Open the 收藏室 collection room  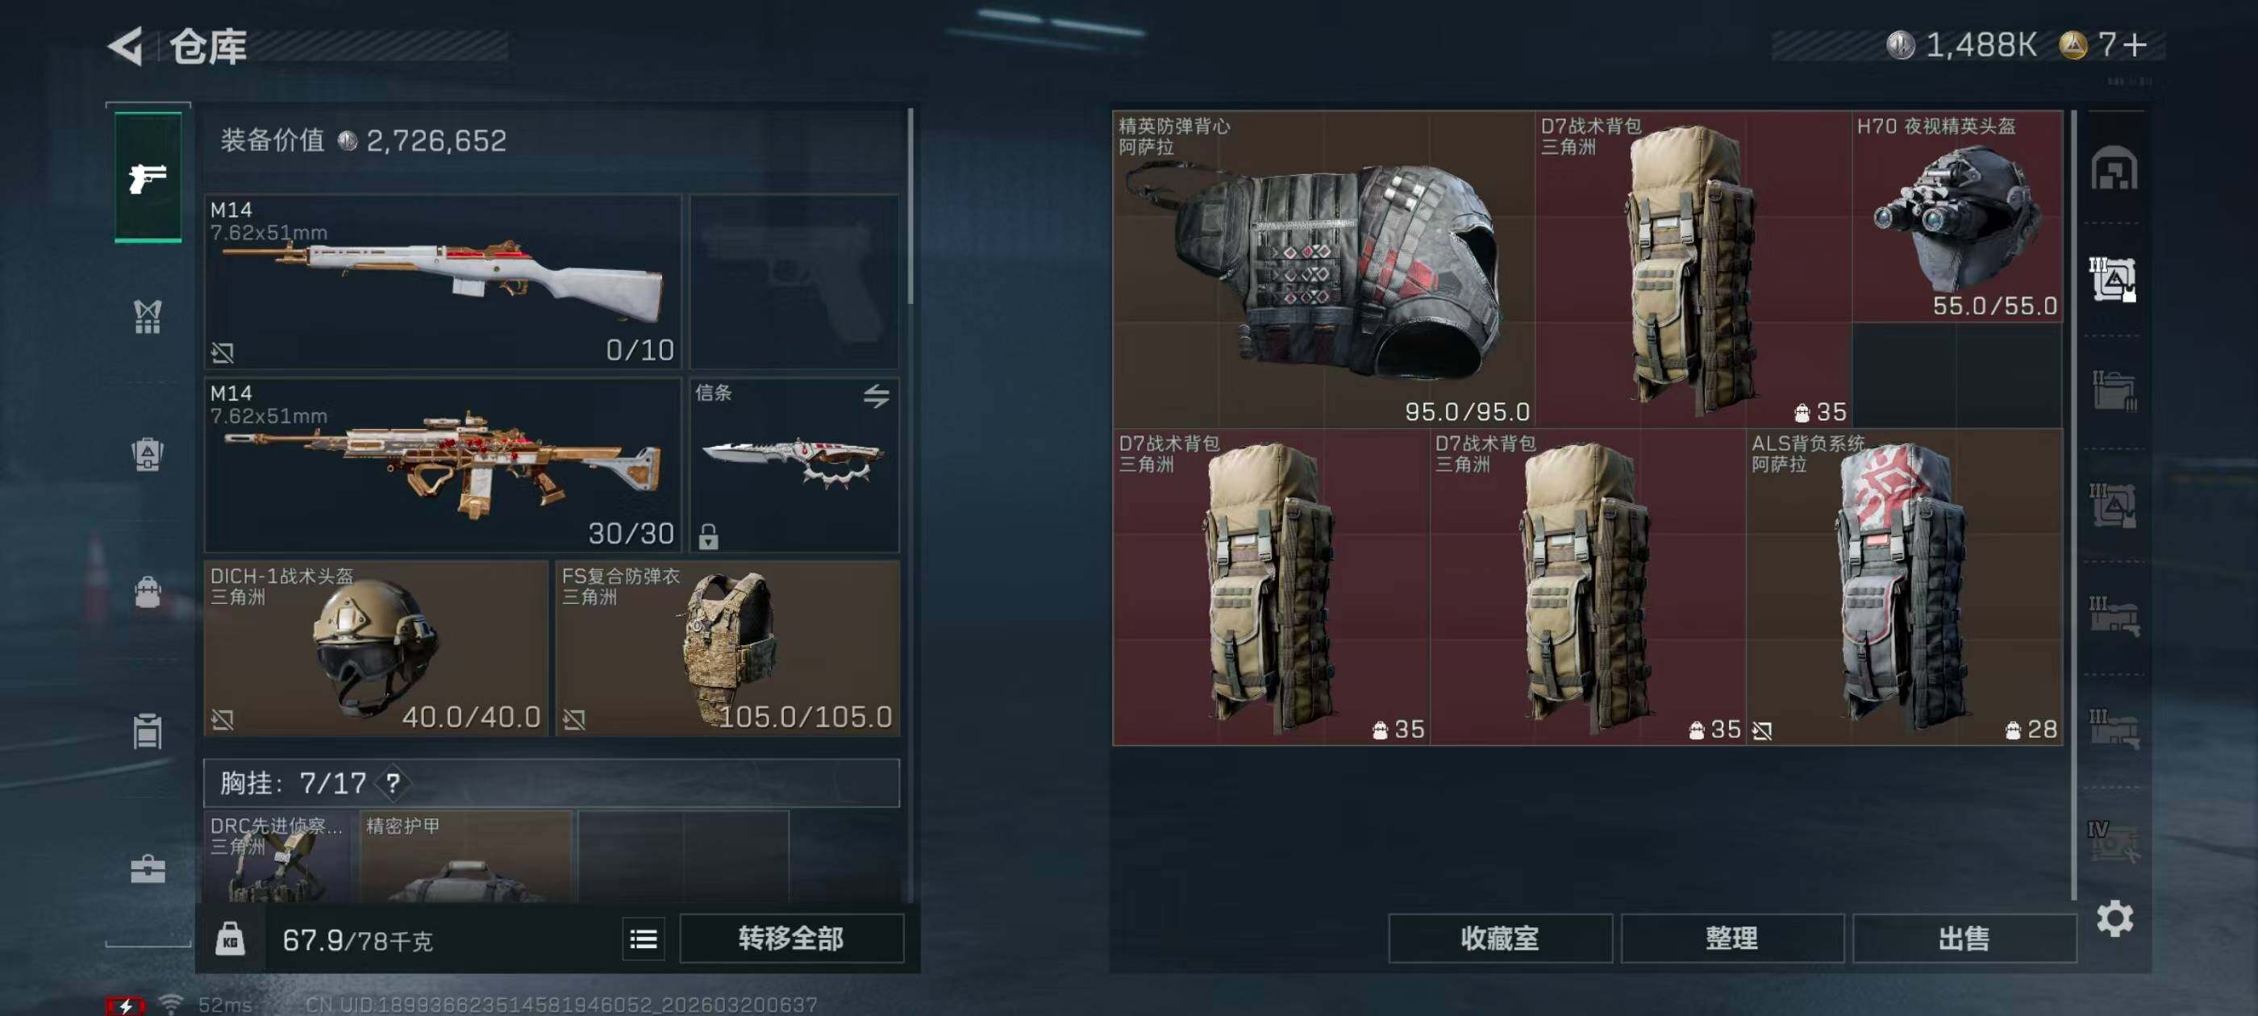(1500, 939)
